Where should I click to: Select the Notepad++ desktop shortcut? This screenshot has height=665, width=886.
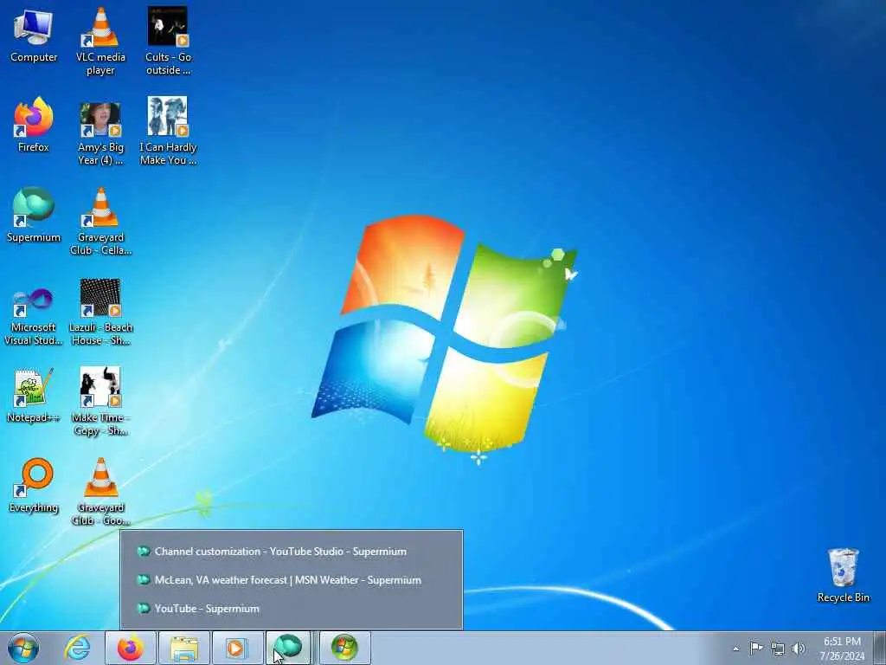34,396
